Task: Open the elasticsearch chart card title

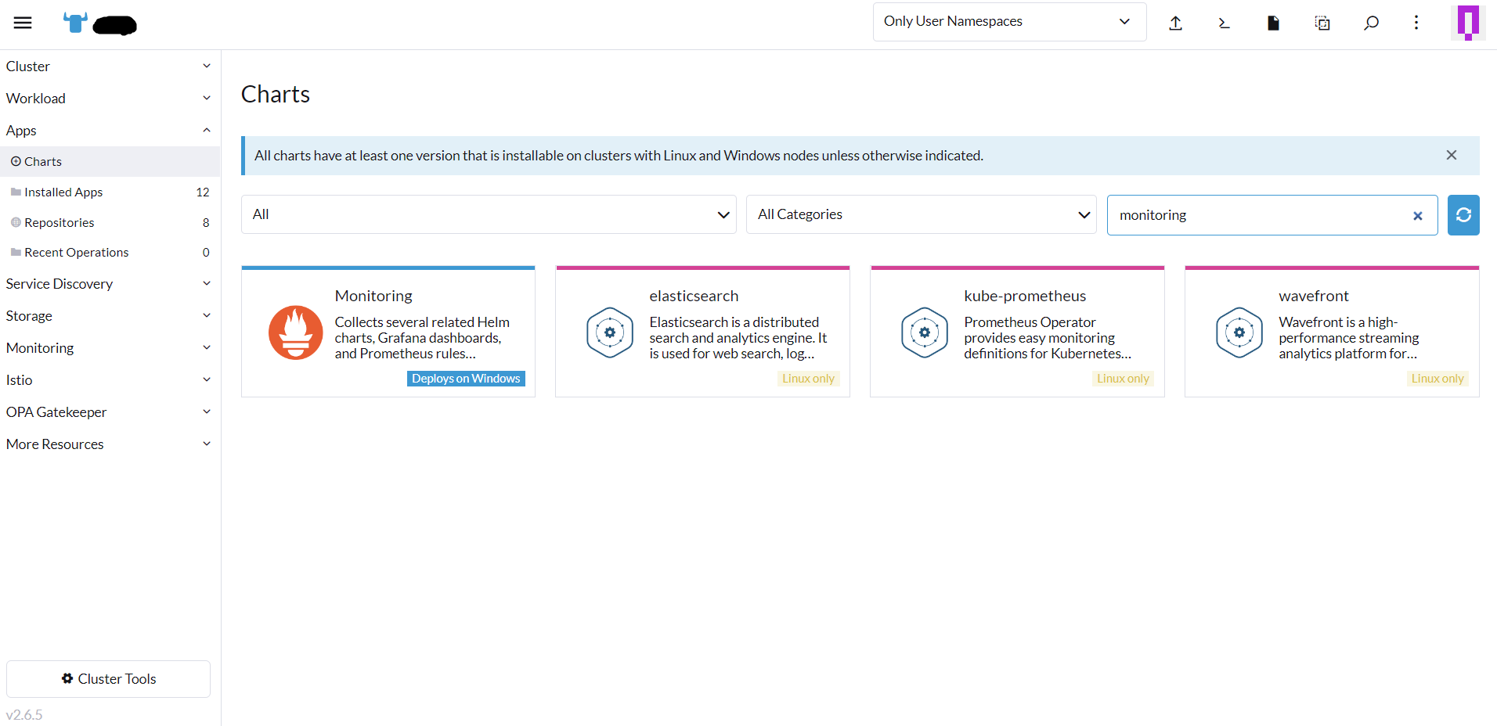Action: 694,296
